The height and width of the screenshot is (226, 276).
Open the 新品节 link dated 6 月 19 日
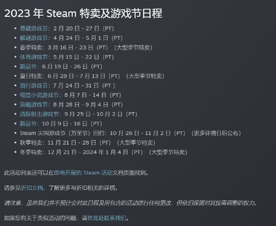point(28,67)
